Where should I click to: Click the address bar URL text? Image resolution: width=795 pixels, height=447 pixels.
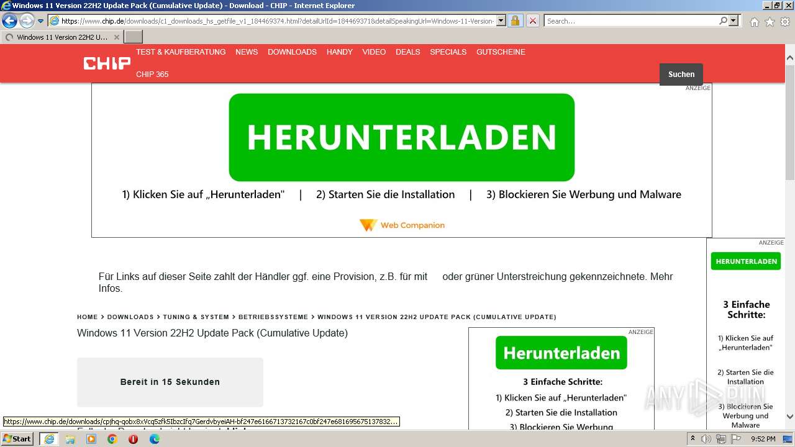tap(278, 20)
